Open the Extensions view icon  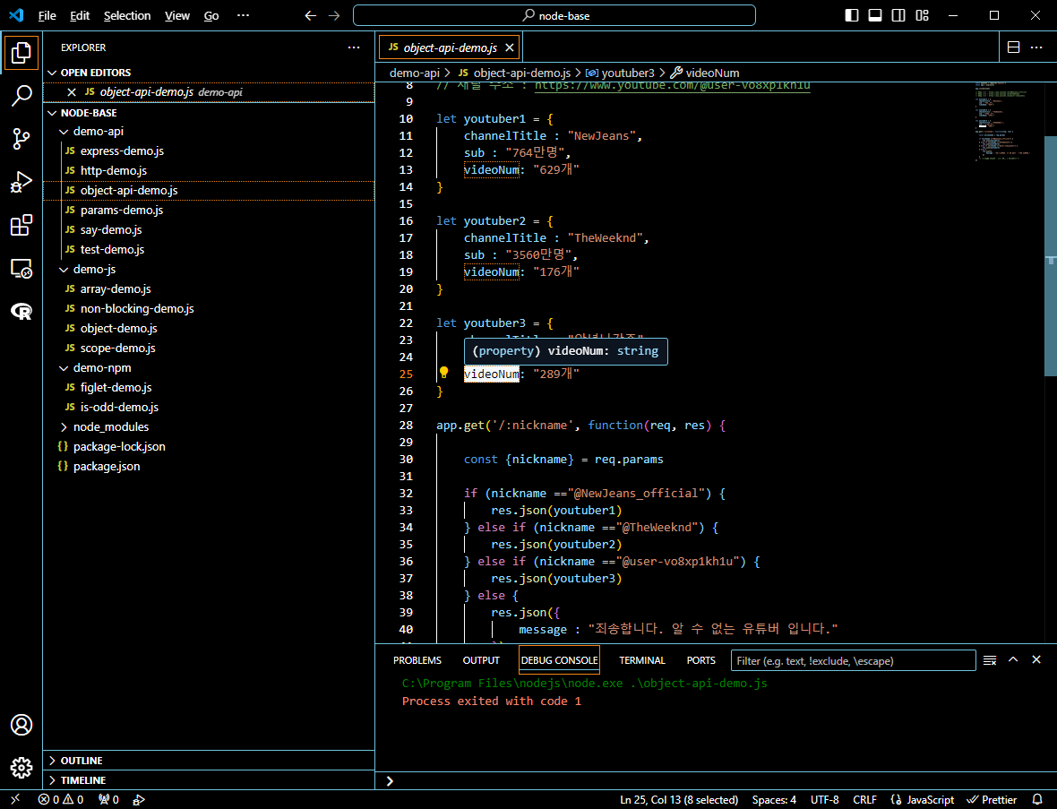21,225
